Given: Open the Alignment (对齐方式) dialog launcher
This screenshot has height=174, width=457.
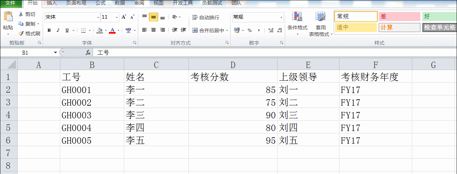Looking at the screenshot, I should pos(227,43).
